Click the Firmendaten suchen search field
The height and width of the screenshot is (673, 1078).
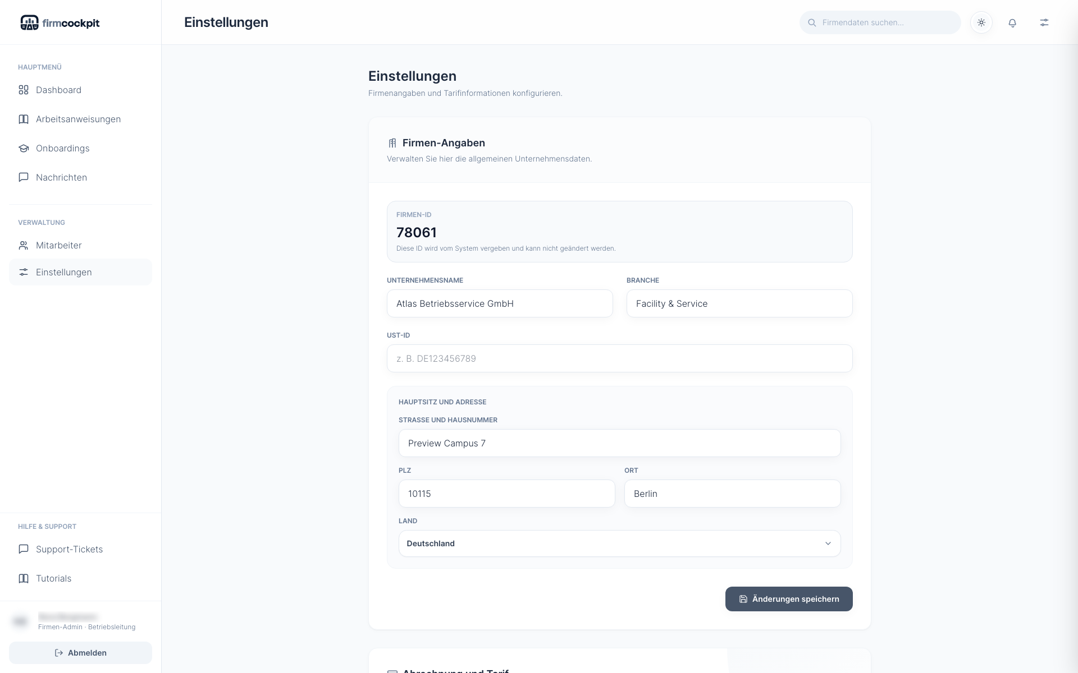[x=880, y=22]
